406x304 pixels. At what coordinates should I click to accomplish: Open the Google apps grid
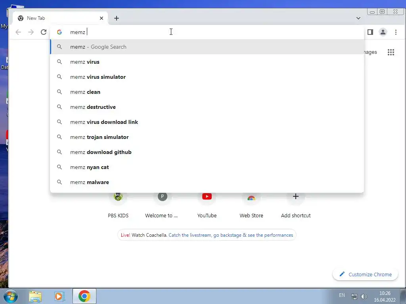391,52
